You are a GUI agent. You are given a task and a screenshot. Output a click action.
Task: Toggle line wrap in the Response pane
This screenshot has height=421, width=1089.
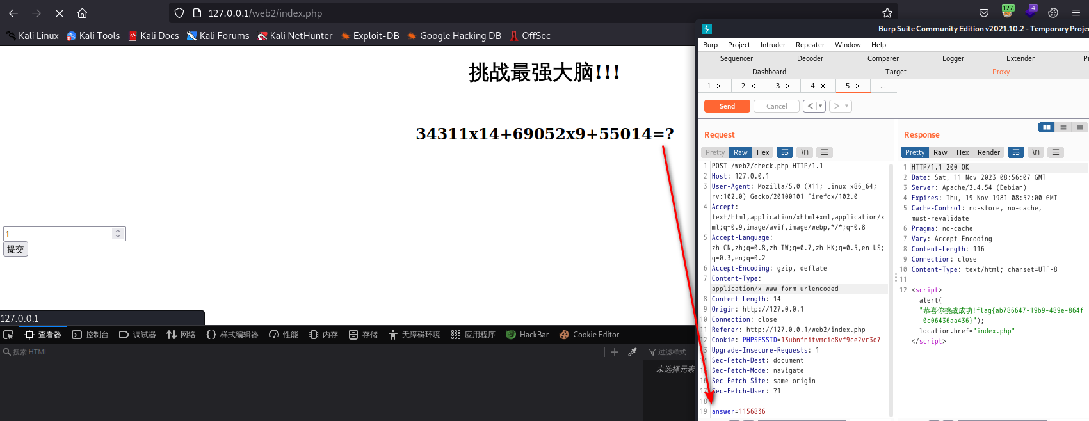[x=1016, y=152]
